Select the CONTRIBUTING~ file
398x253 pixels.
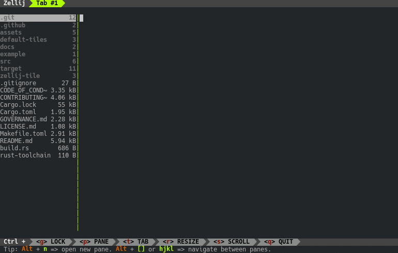(x=38, y=98)
